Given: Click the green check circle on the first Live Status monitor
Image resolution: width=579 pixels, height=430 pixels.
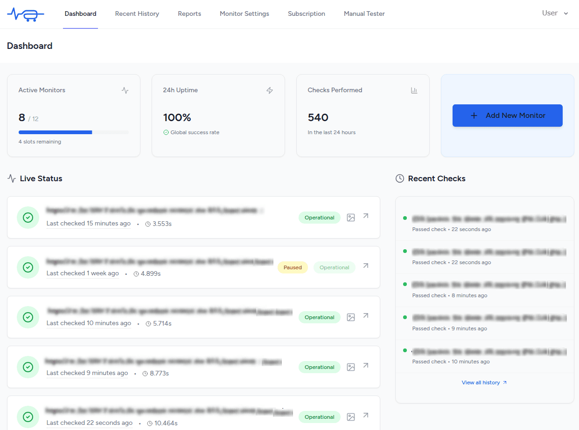Looking at the screenshot, I should click(x=28, y=217).
